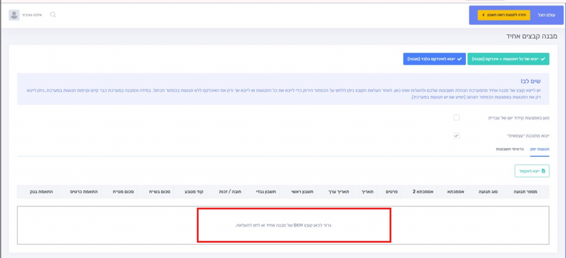Click the BKM file drop zone to upload
The height and width of the screenshot is (258, 566).
[294, 225]
